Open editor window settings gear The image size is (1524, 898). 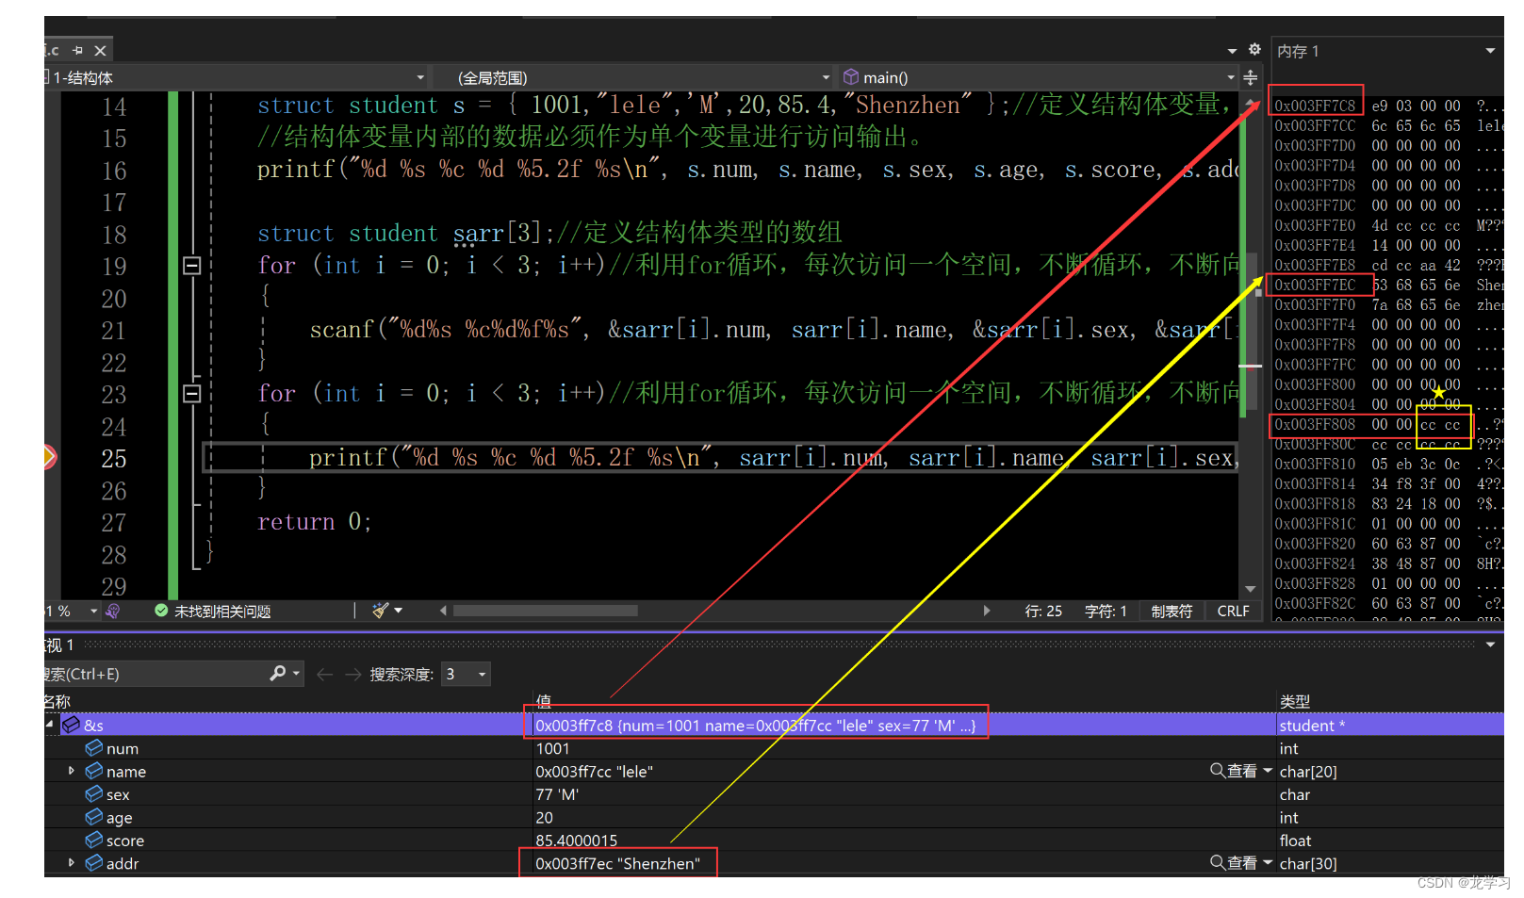1254,49
